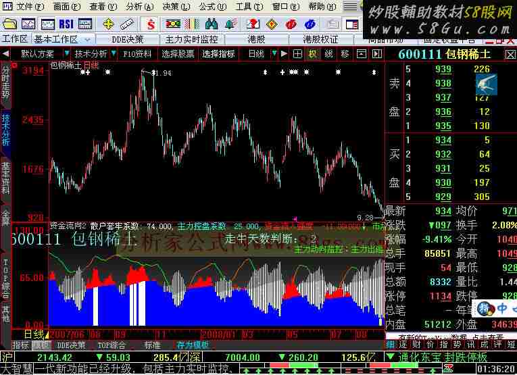
Task: Expand the 默认方案 dropdown arrow
Action: pyautogui.click(x=67, y=53)
